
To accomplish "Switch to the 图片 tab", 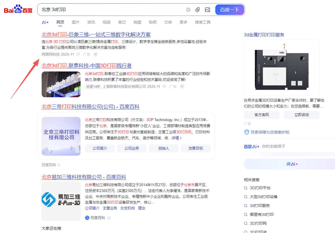I will point(76,22).
